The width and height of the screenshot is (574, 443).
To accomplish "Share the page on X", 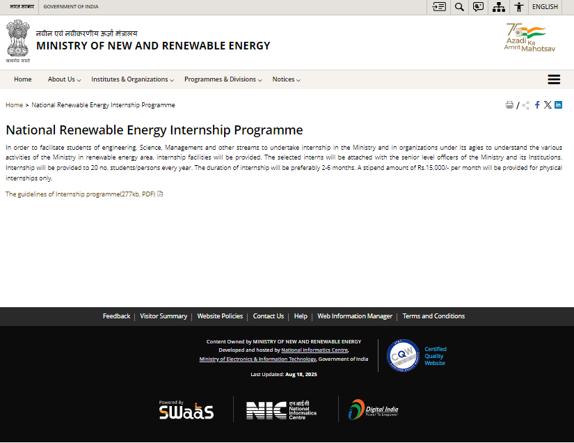I will pyautogui.click(x=547, y=105).
